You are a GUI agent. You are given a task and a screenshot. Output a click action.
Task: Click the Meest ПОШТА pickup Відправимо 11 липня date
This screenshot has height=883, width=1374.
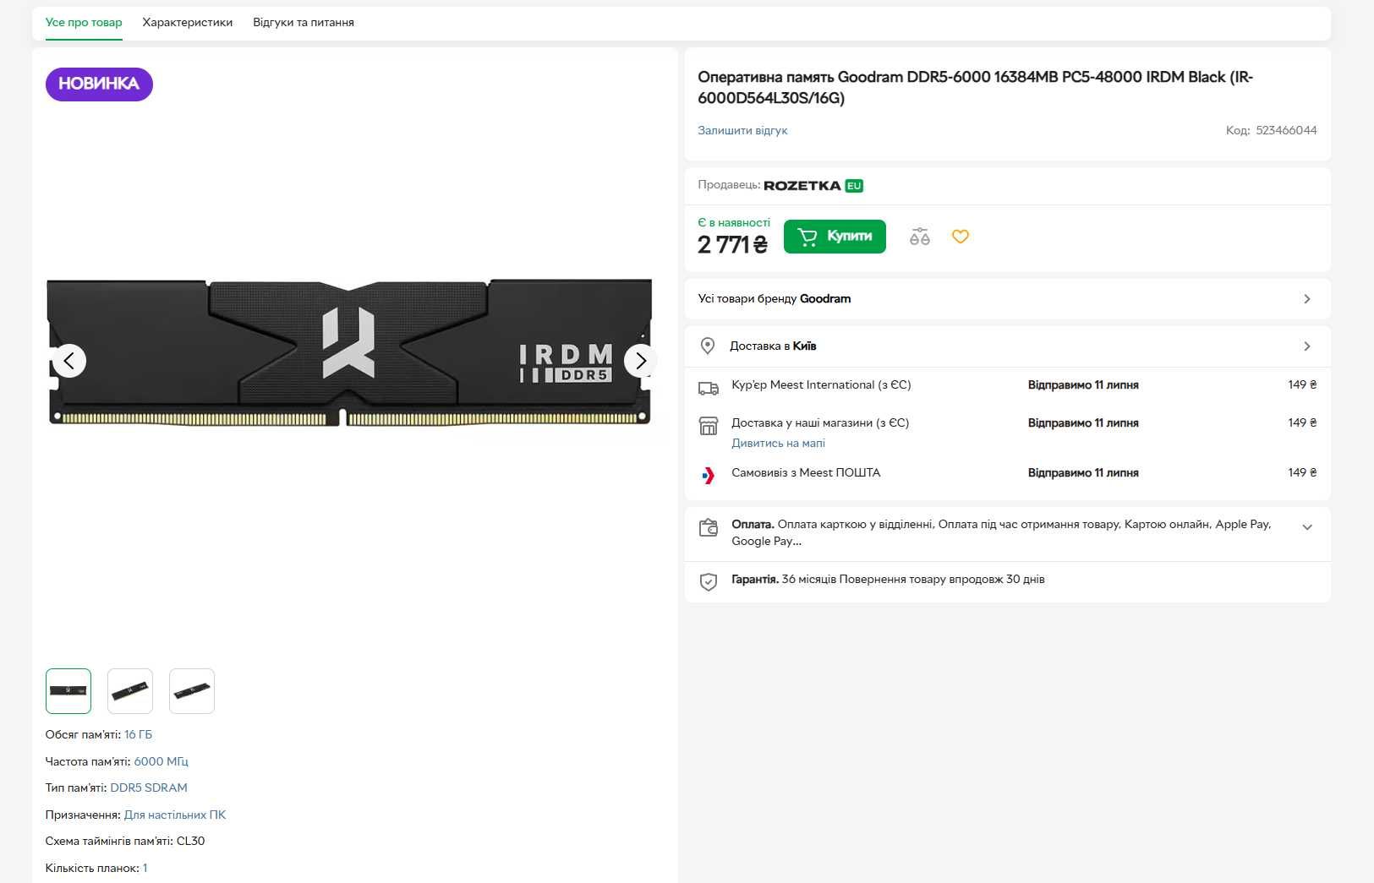coord(1083,472)
